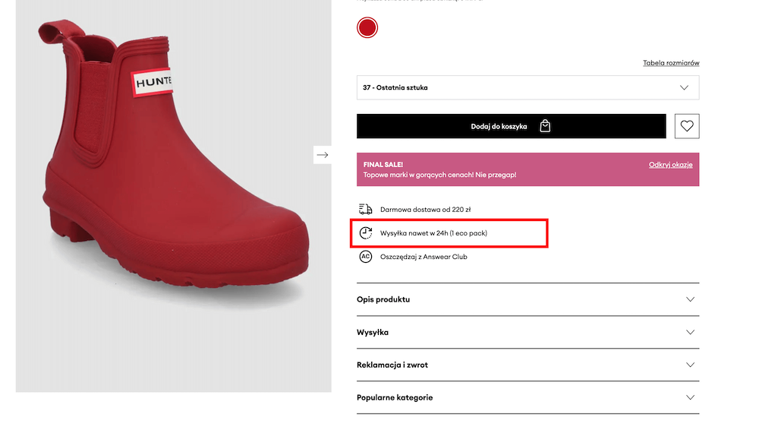Screen dimensions: 759x430
Task: Click the delivery truck icon
Action: click(x=366, y=209)
